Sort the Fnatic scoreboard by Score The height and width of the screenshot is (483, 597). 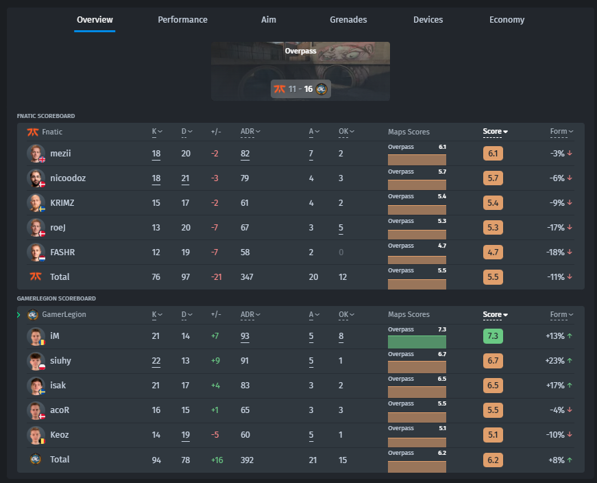pyautogui.click(x=495, y=132)
